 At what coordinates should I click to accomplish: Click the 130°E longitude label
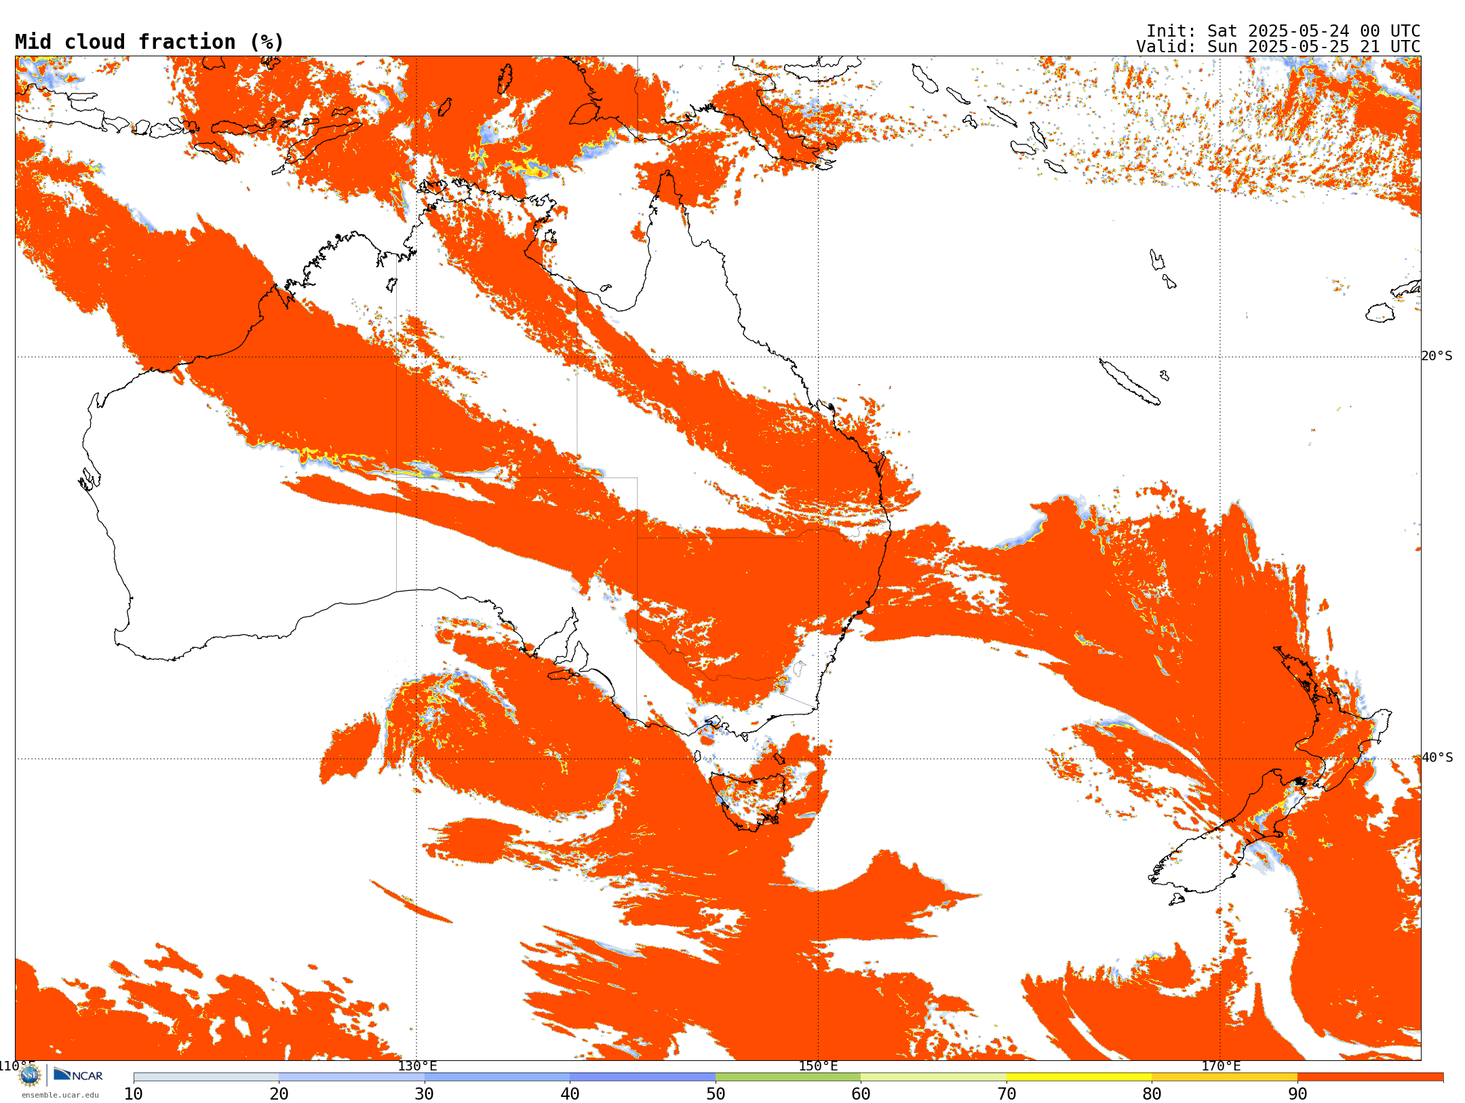click(x=417, y=1066)
